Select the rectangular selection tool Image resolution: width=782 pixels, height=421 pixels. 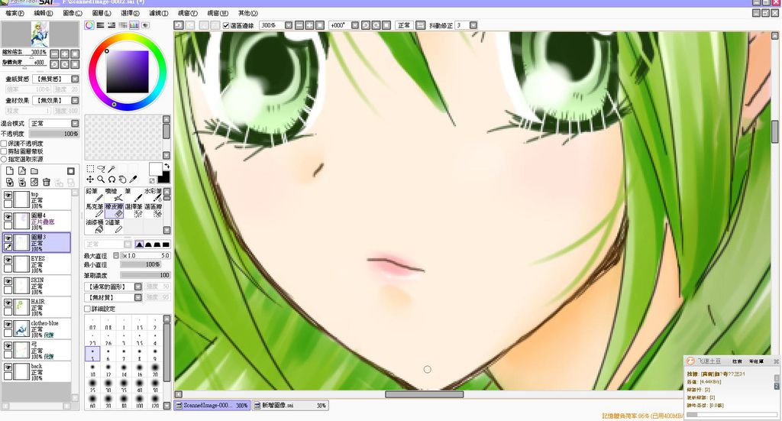[x=90, y=169]
